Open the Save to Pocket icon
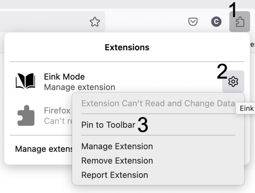 [x=193, y=22]
